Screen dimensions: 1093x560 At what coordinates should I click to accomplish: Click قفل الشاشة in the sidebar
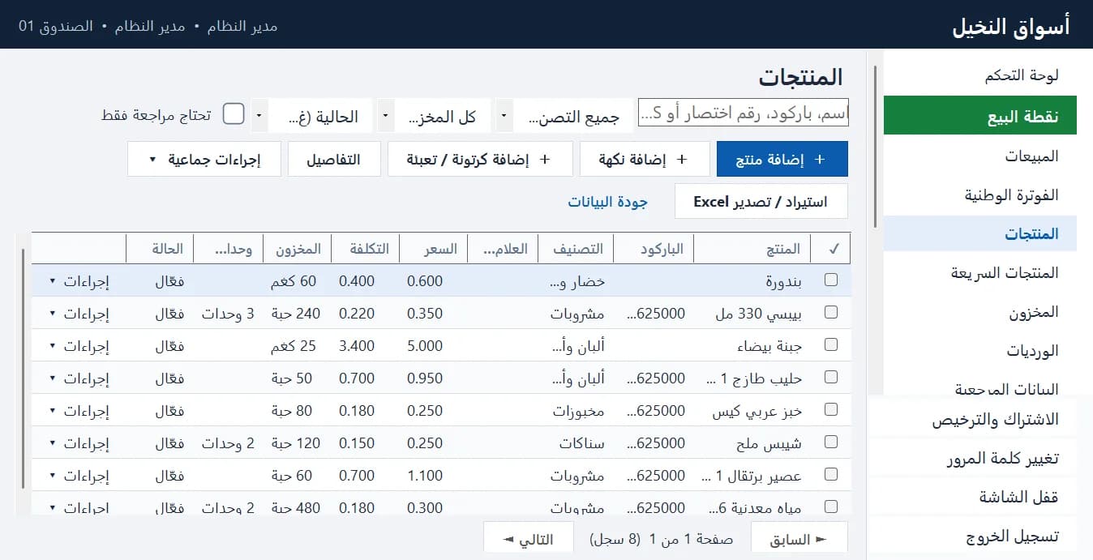[973, 497]
